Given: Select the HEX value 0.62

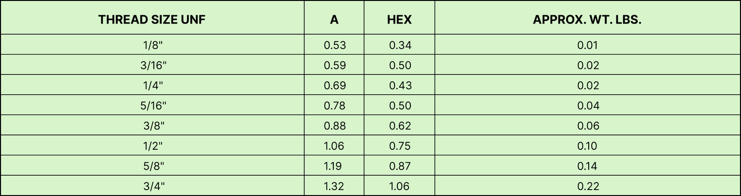Looking at the screenshot, I should point(400,126).
